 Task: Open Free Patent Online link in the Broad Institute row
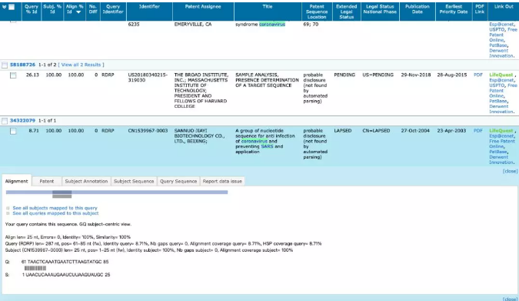click(x=503, y=91)
